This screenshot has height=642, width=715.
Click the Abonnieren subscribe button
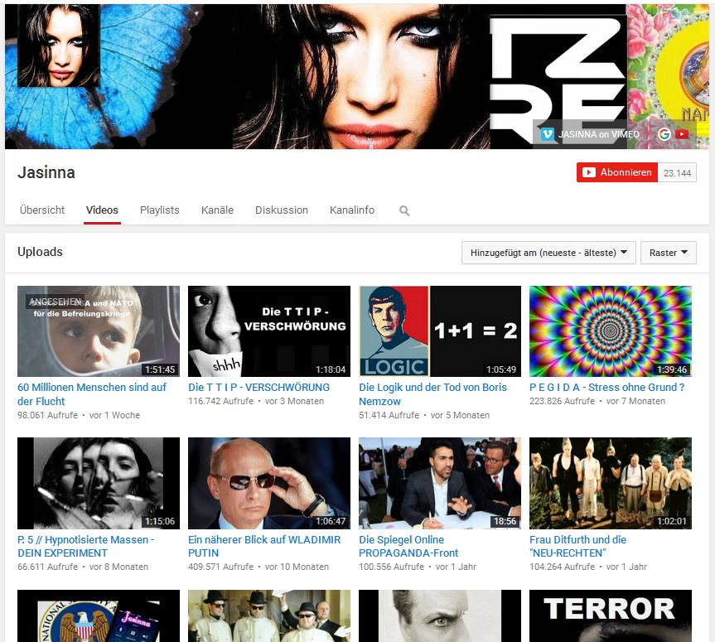point(616,172)
